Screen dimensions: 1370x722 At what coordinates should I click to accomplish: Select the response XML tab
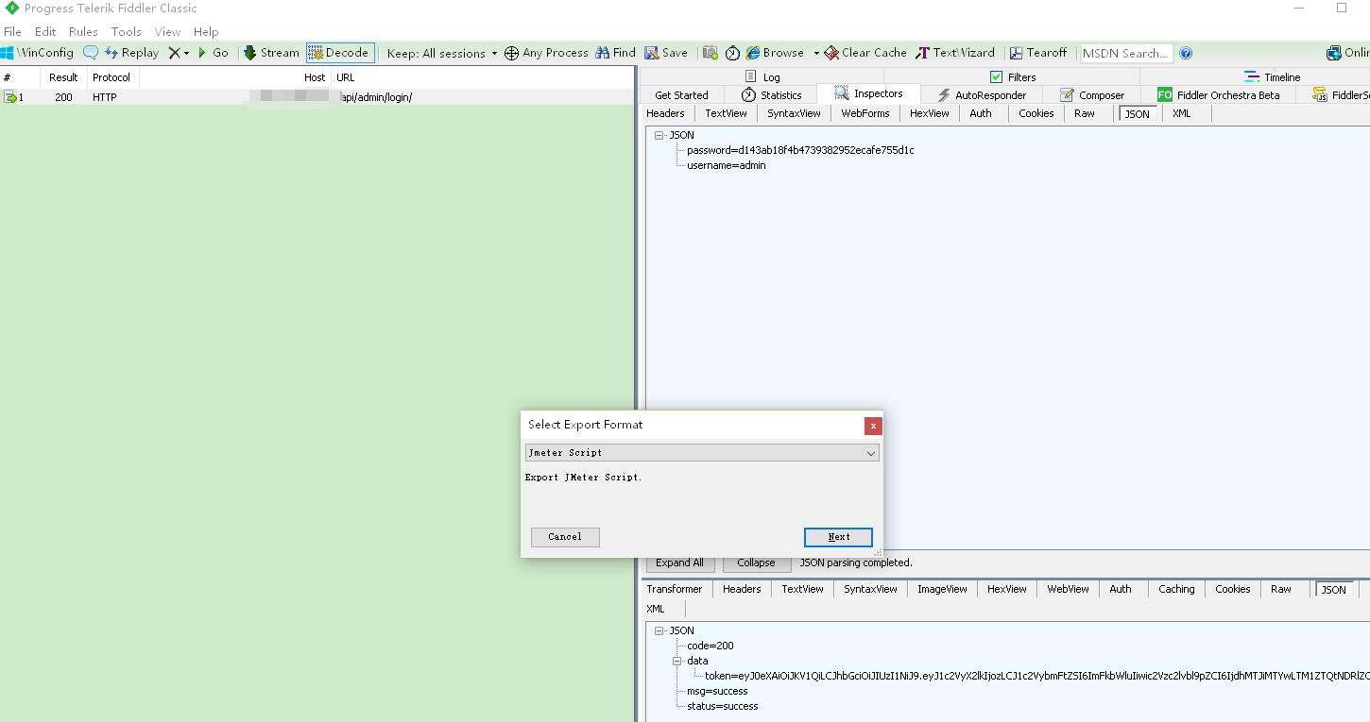click(x=656, y=609)
